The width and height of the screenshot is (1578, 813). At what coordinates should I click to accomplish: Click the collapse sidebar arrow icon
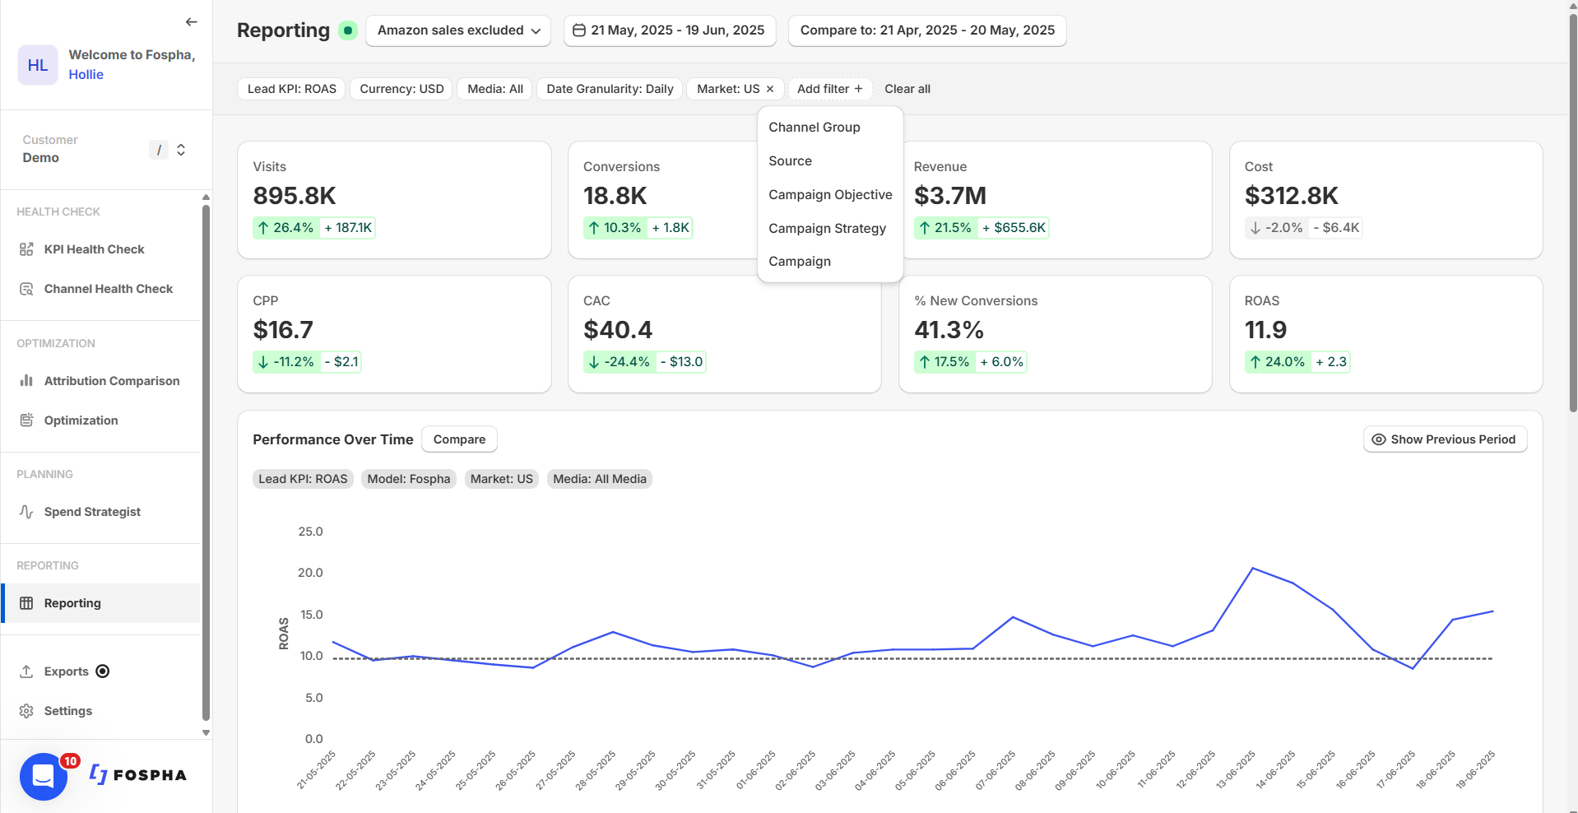tap(191, 22)
